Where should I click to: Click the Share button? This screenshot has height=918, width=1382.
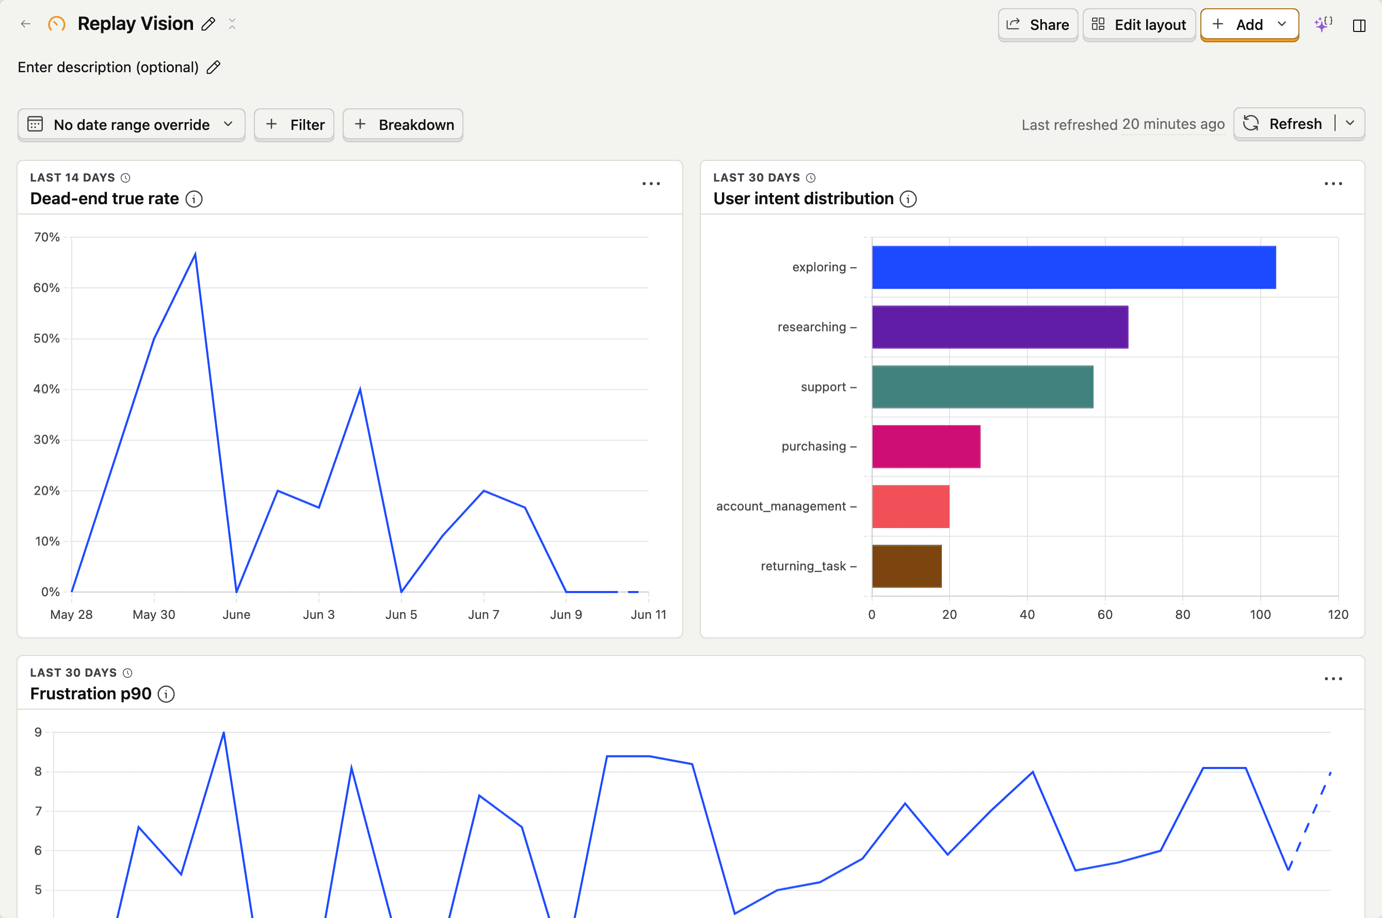coord(1037,25)
